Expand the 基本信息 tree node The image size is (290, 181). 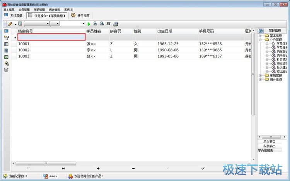pos(261,36)
